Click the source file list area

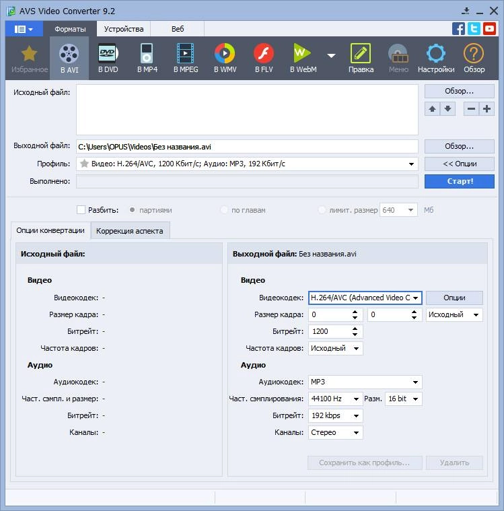[x=247, y=110]
